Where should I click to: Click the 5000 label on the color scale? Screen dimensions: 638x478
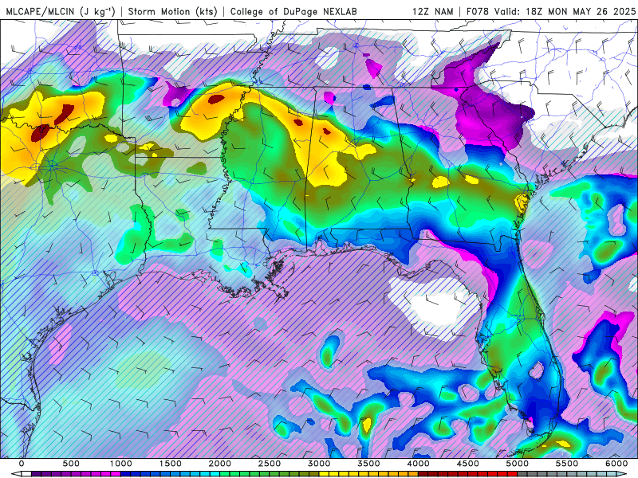pos(517,464)
